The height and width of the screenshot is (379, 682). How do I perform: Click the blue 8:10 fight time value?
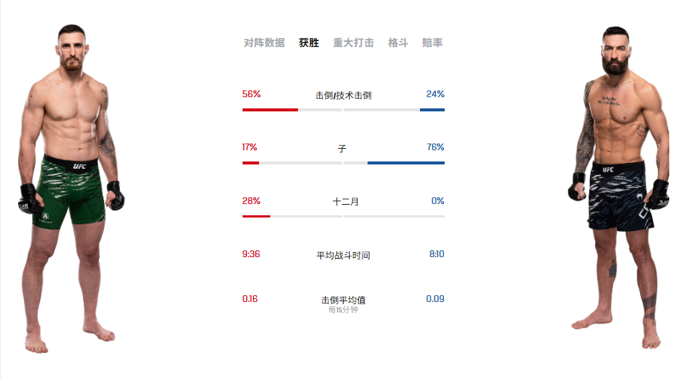[x=436, y=254]
